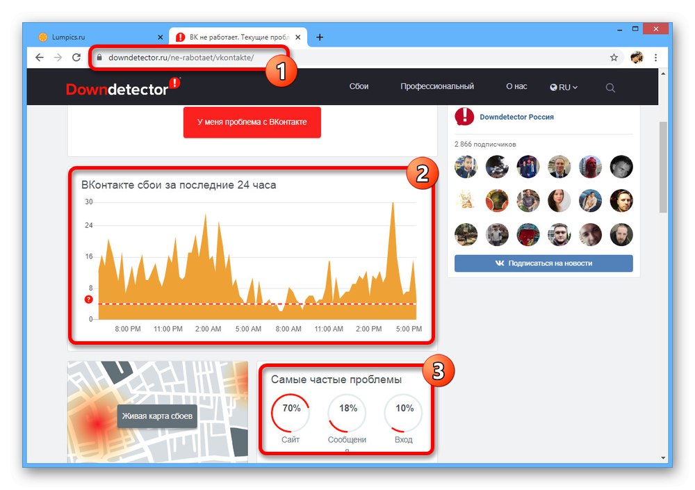Minimize the browser window

620,28
